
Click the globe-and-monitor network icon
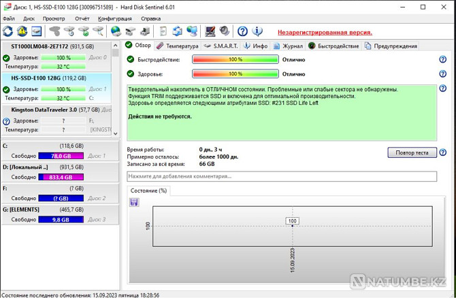pos(192,31)
